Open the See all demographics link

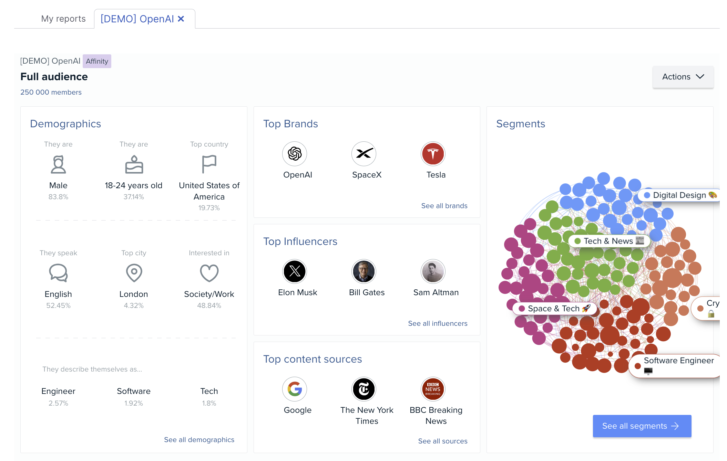199,440
